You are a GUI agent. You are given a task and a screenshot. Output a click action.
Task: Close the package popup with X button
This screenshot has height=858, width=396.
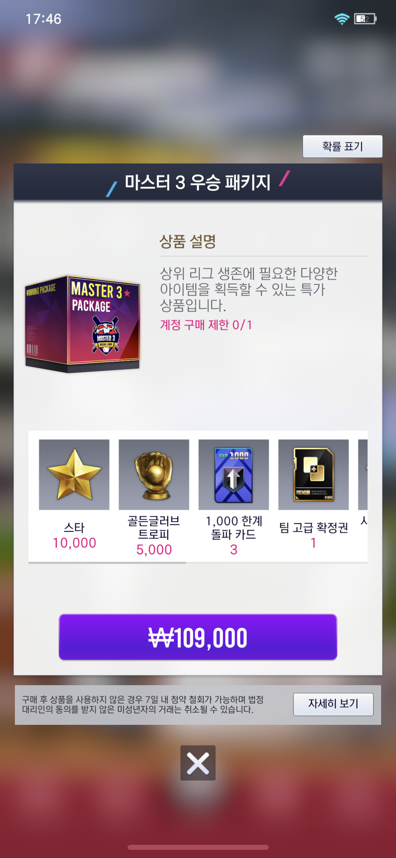point(198,763)
